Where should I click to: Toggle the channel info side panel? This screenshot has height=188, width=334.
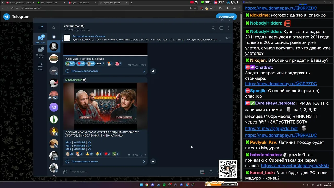pos(221,28)
